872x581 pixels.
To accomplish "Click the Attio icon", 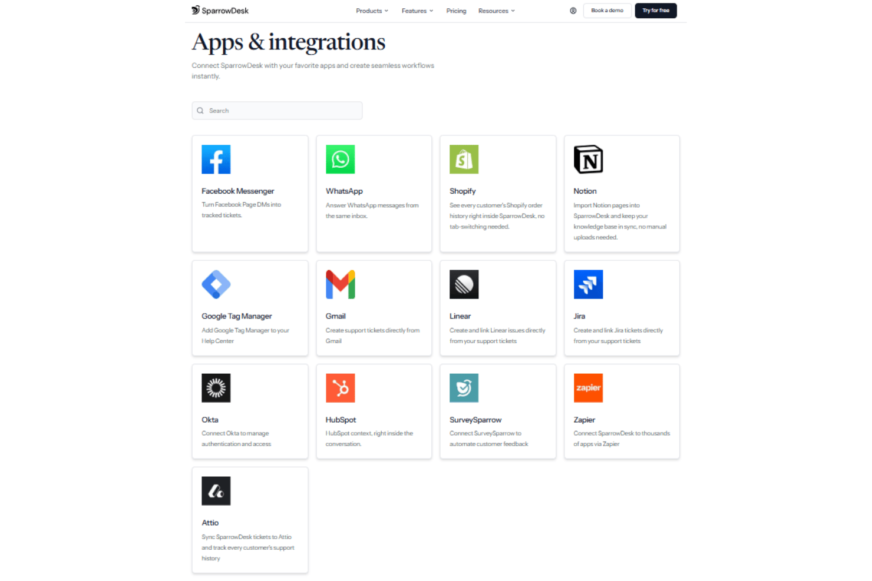I will coord(216,491).
